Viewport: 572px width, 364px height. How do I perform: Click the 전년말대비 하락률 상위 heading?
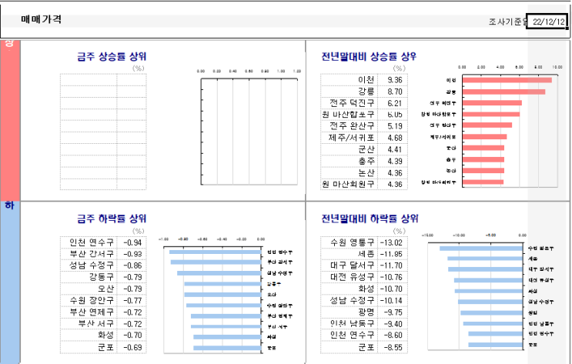click(370, 219)
